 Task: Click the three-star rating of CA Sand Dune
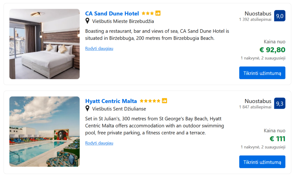tap(148, 14)
